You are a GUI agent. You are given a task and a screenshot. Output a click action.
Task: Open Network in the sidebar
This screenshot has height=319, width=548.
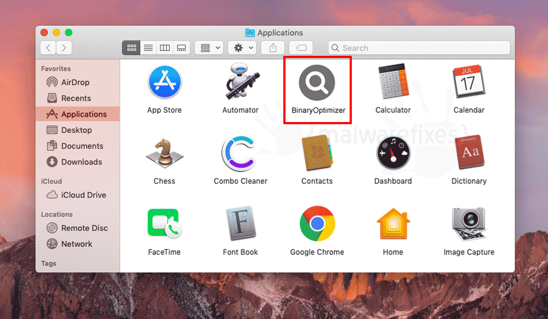[x=78, y=244]
